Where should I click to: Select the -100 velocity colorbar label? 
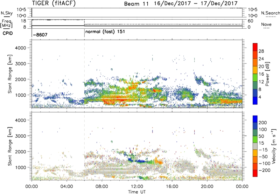264,164
